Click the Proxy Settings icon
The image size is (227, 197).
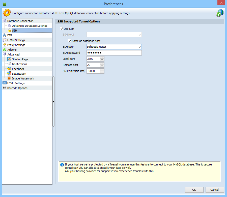pos(5,45)
